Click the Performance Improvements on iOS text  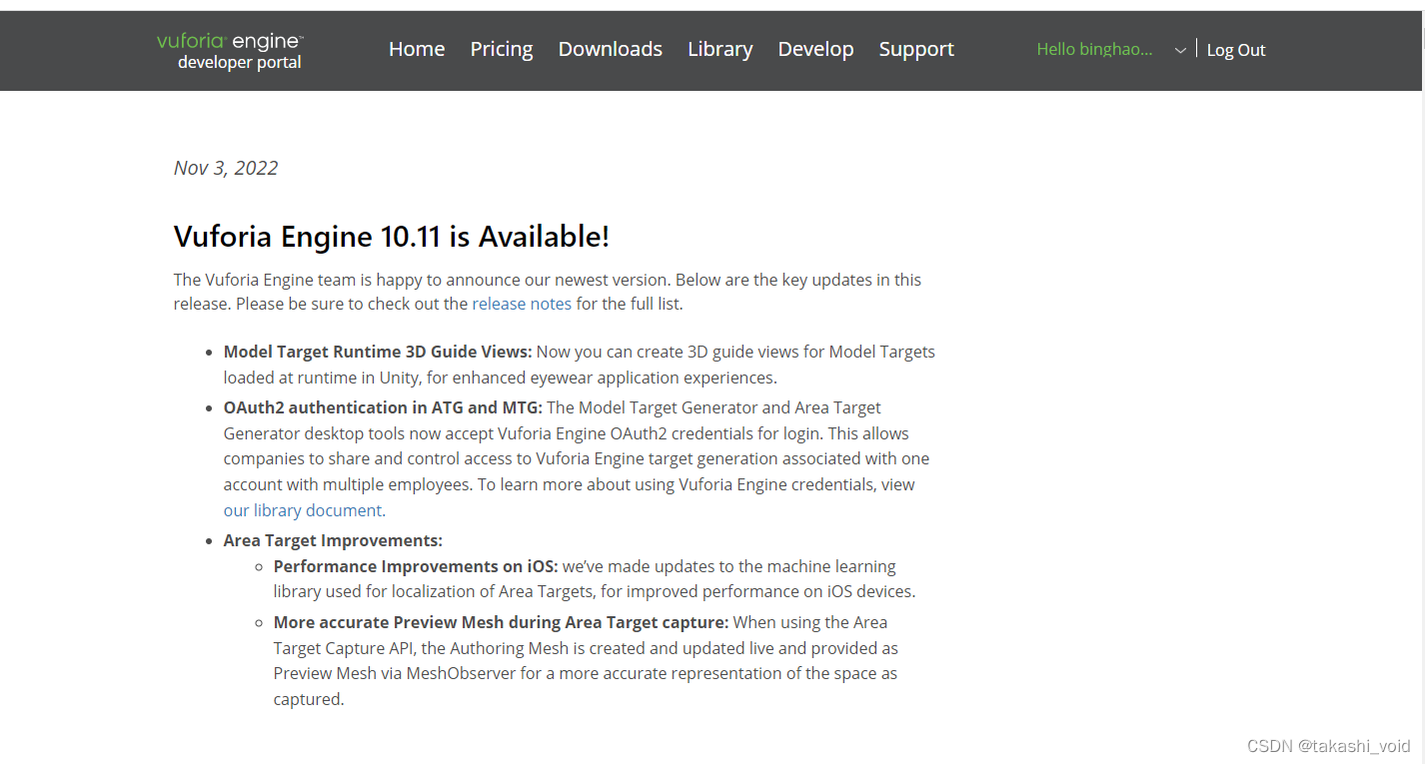click(x=416, y=566)
